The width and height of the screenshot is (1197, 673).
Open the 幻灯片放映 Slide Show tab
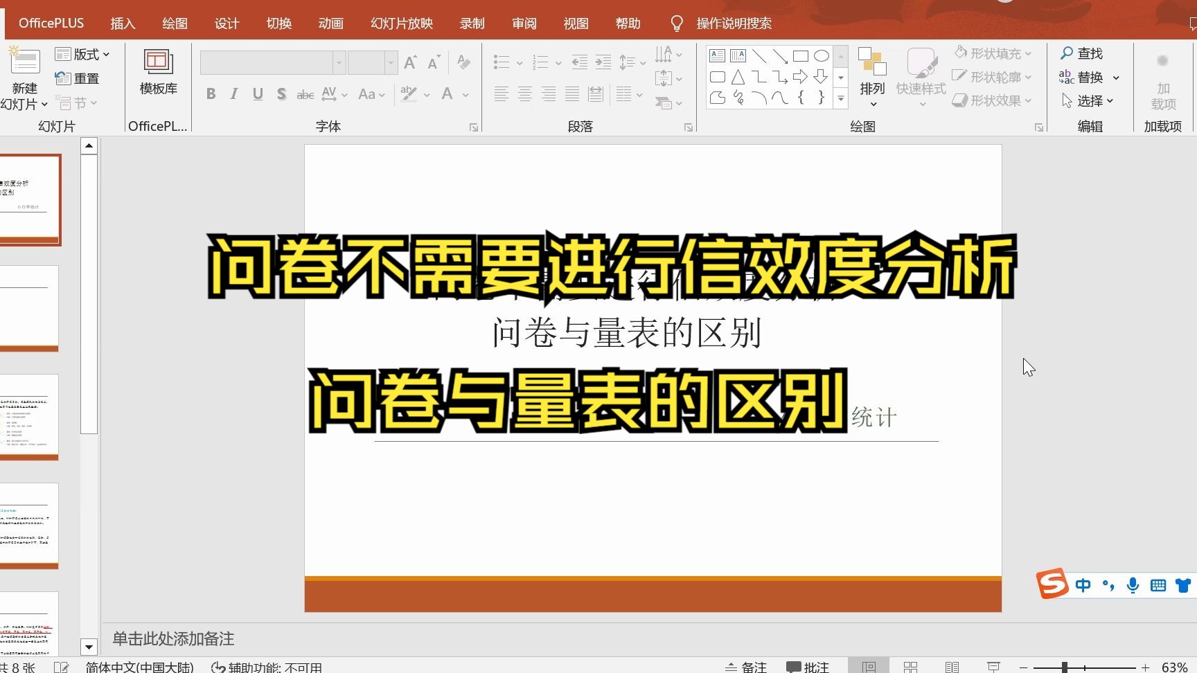coord(402,24)
